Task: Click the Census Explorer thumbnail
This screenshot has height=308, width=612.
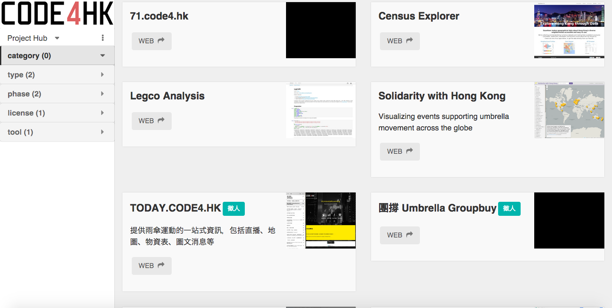Action: pyautogui.click(x=569, y=30)
